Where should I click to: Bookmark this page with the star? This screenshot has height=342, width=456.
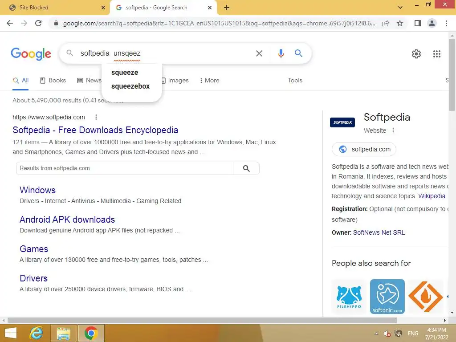click(400, 23)
